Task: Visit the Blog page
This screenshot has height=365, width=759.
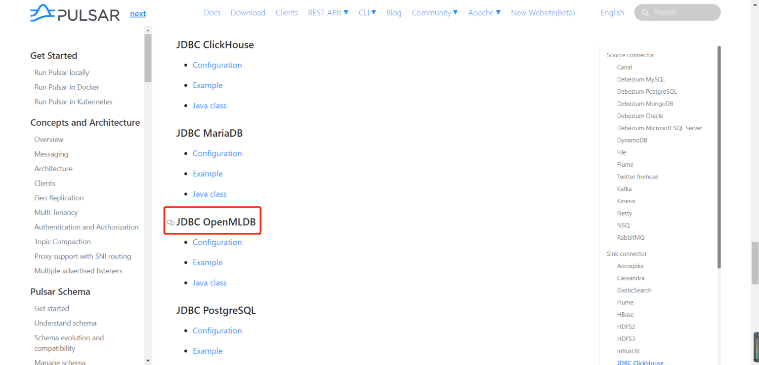Action: (394, 12)
